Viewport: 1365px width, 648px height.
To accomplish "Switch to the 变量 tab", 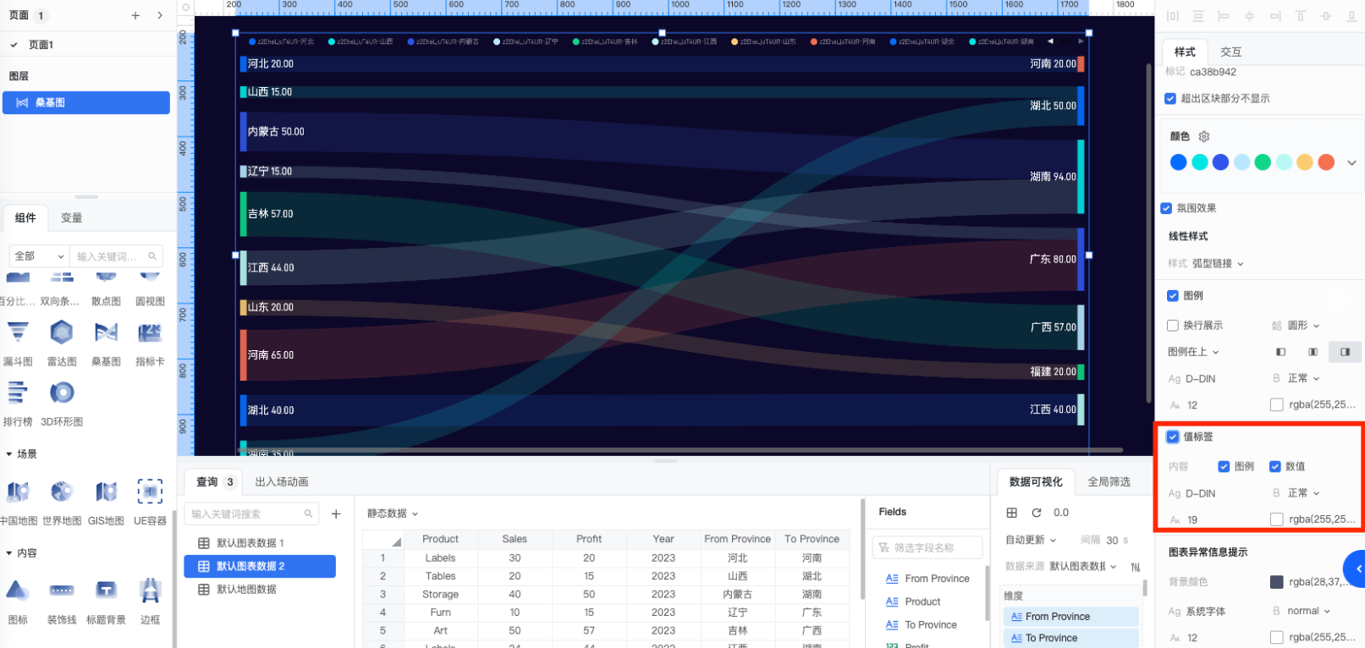I will click(72, 218).
